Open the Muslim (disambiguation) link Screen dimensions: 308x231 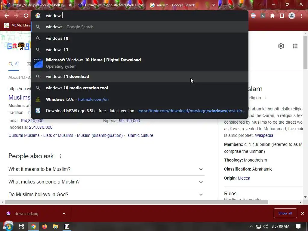(x=100, y=135)
